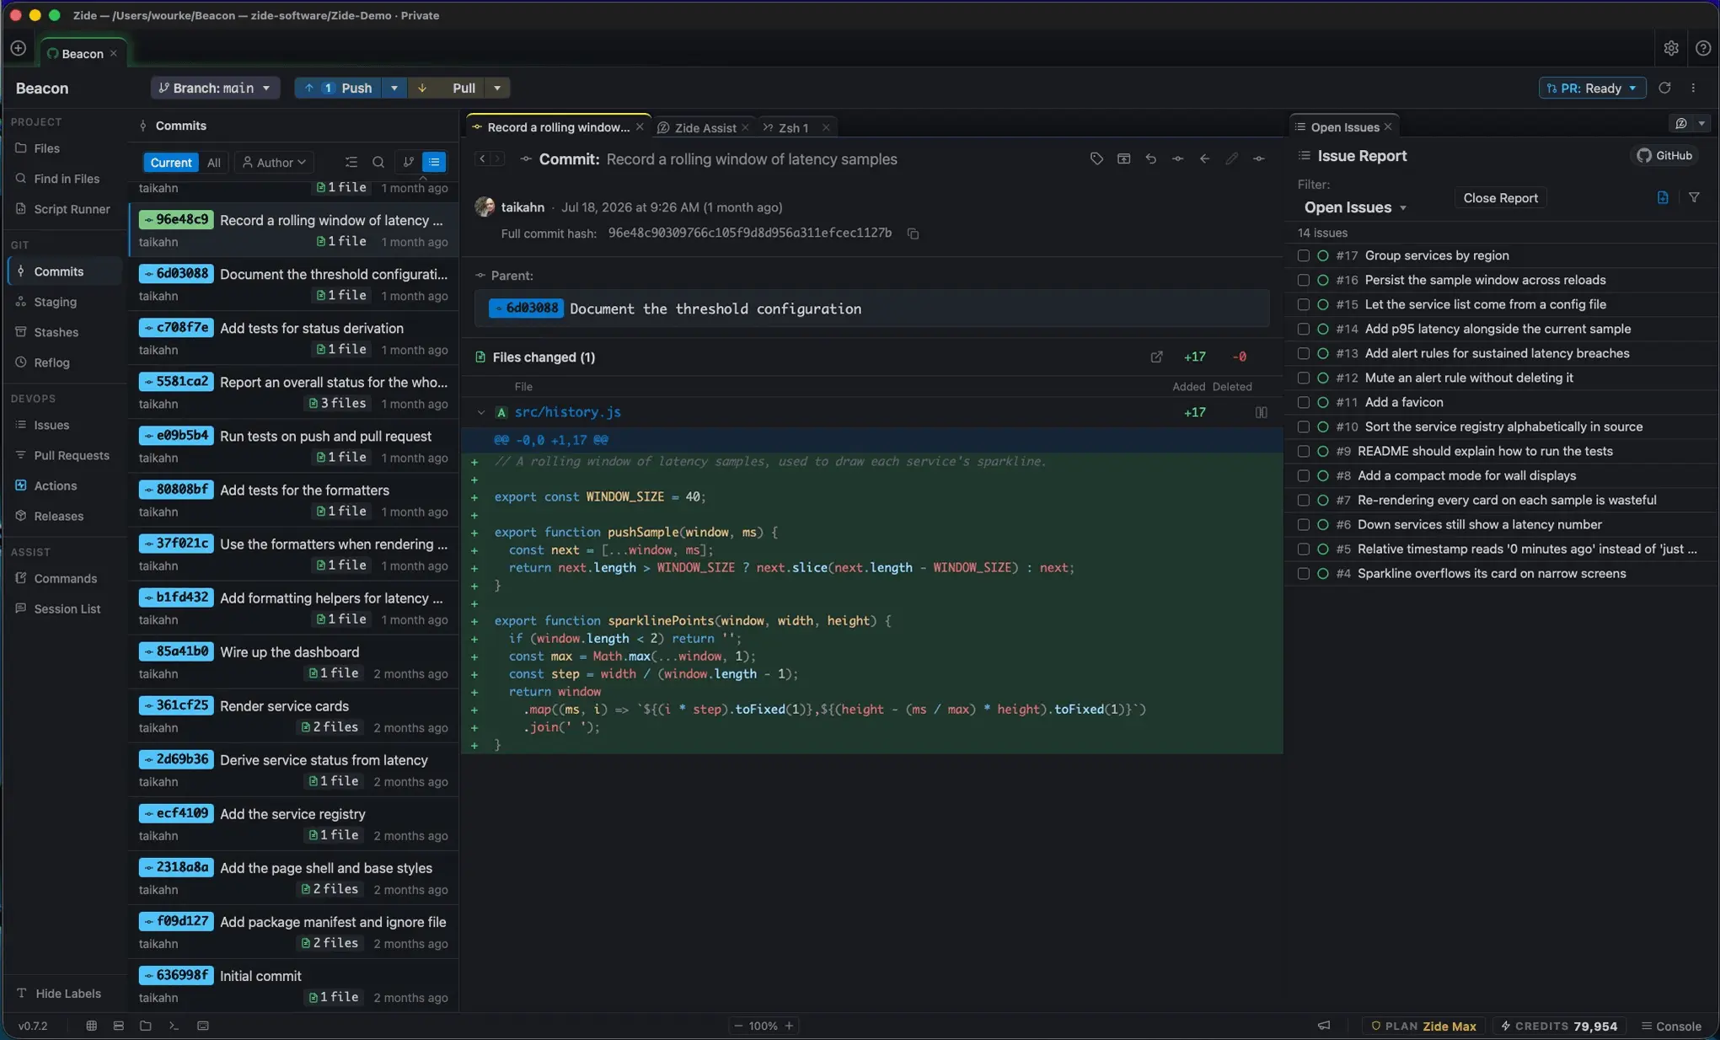Click the revert commit arrow icon
This screenshot has width=1720, height=1040.
tap(1150, 159)
